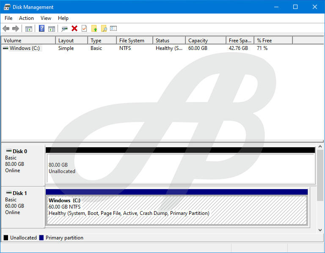The image size is (325, 253).
Task: Minimize the Disk Management window
Action: click(x=276, y=7)
